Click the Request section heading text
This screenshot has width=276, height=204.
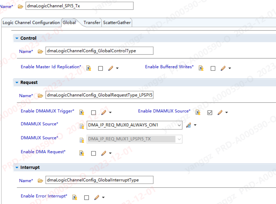(29, 82)
